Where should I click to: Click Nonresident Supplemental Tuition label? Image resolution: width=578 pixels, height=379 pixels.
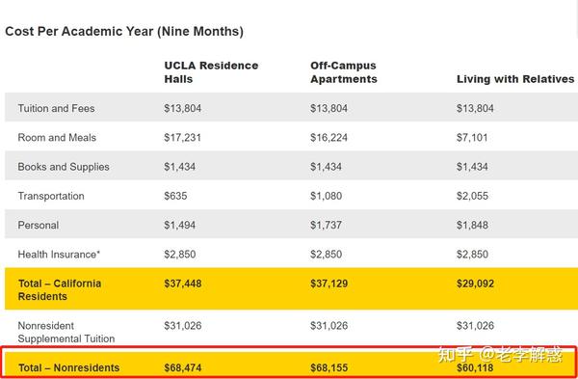click(x=66, y=332)
